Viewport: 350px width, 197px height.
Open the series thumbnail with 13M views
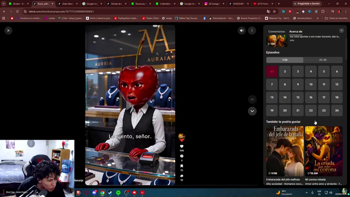(x=277, y=41)
